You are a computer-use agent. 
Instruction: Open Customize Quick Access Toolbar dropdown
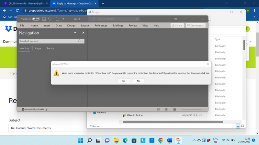(x=63, y=19)
